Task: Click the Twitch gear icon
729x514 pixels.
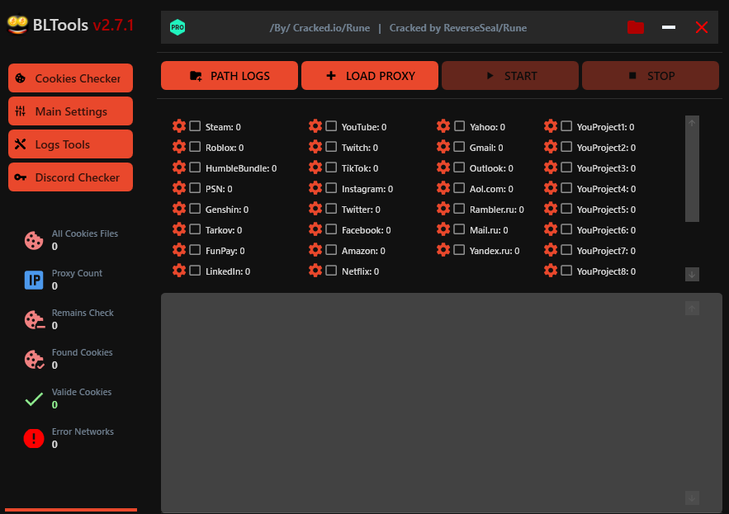Action: tap(315, 147)
